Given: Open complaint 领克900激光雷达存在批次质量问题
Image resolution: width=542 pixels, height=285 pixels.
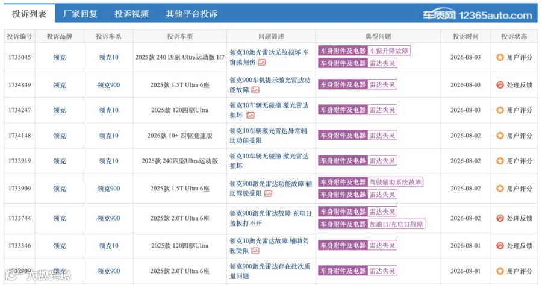Looking at the screenshot, I should click(x=270, y=271).
